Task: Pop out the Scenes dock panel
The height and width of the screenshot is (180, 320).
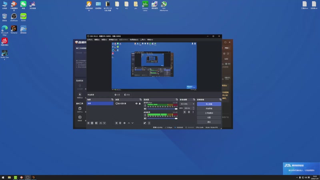Action: (x=112, y=100)
